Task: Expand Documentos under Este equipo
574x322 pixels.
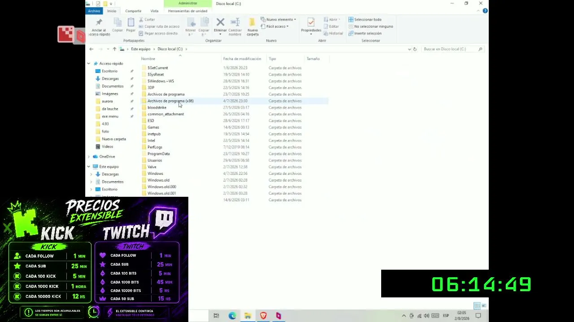Action: [x=91, y=182]
